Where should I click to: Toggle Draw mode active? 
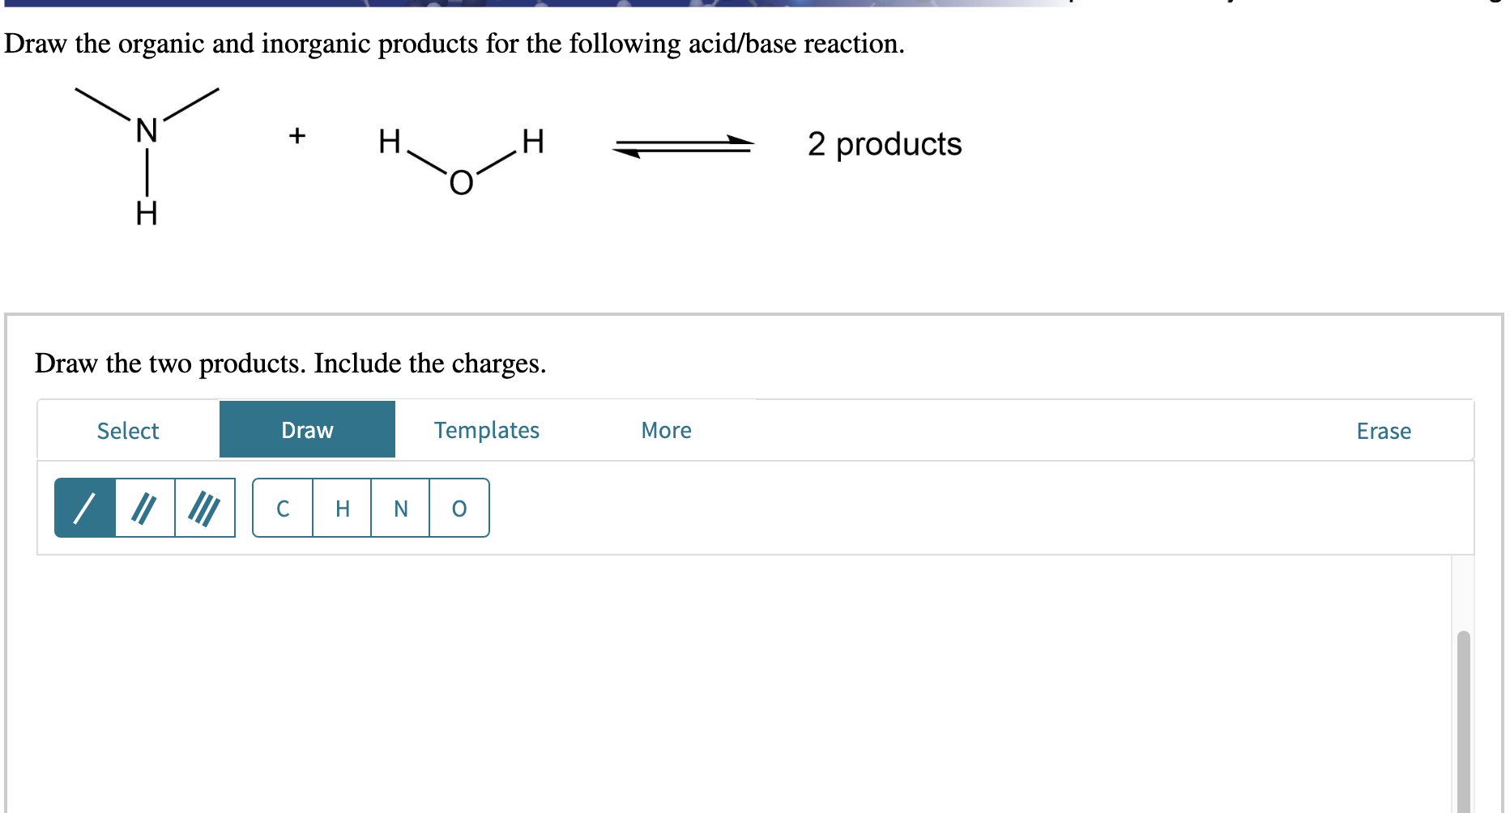pos(307,430)
